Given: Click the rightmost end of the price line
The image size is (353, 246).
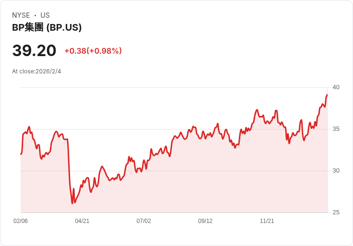Looking at the screenshot, I should click(x=327, y=94).
